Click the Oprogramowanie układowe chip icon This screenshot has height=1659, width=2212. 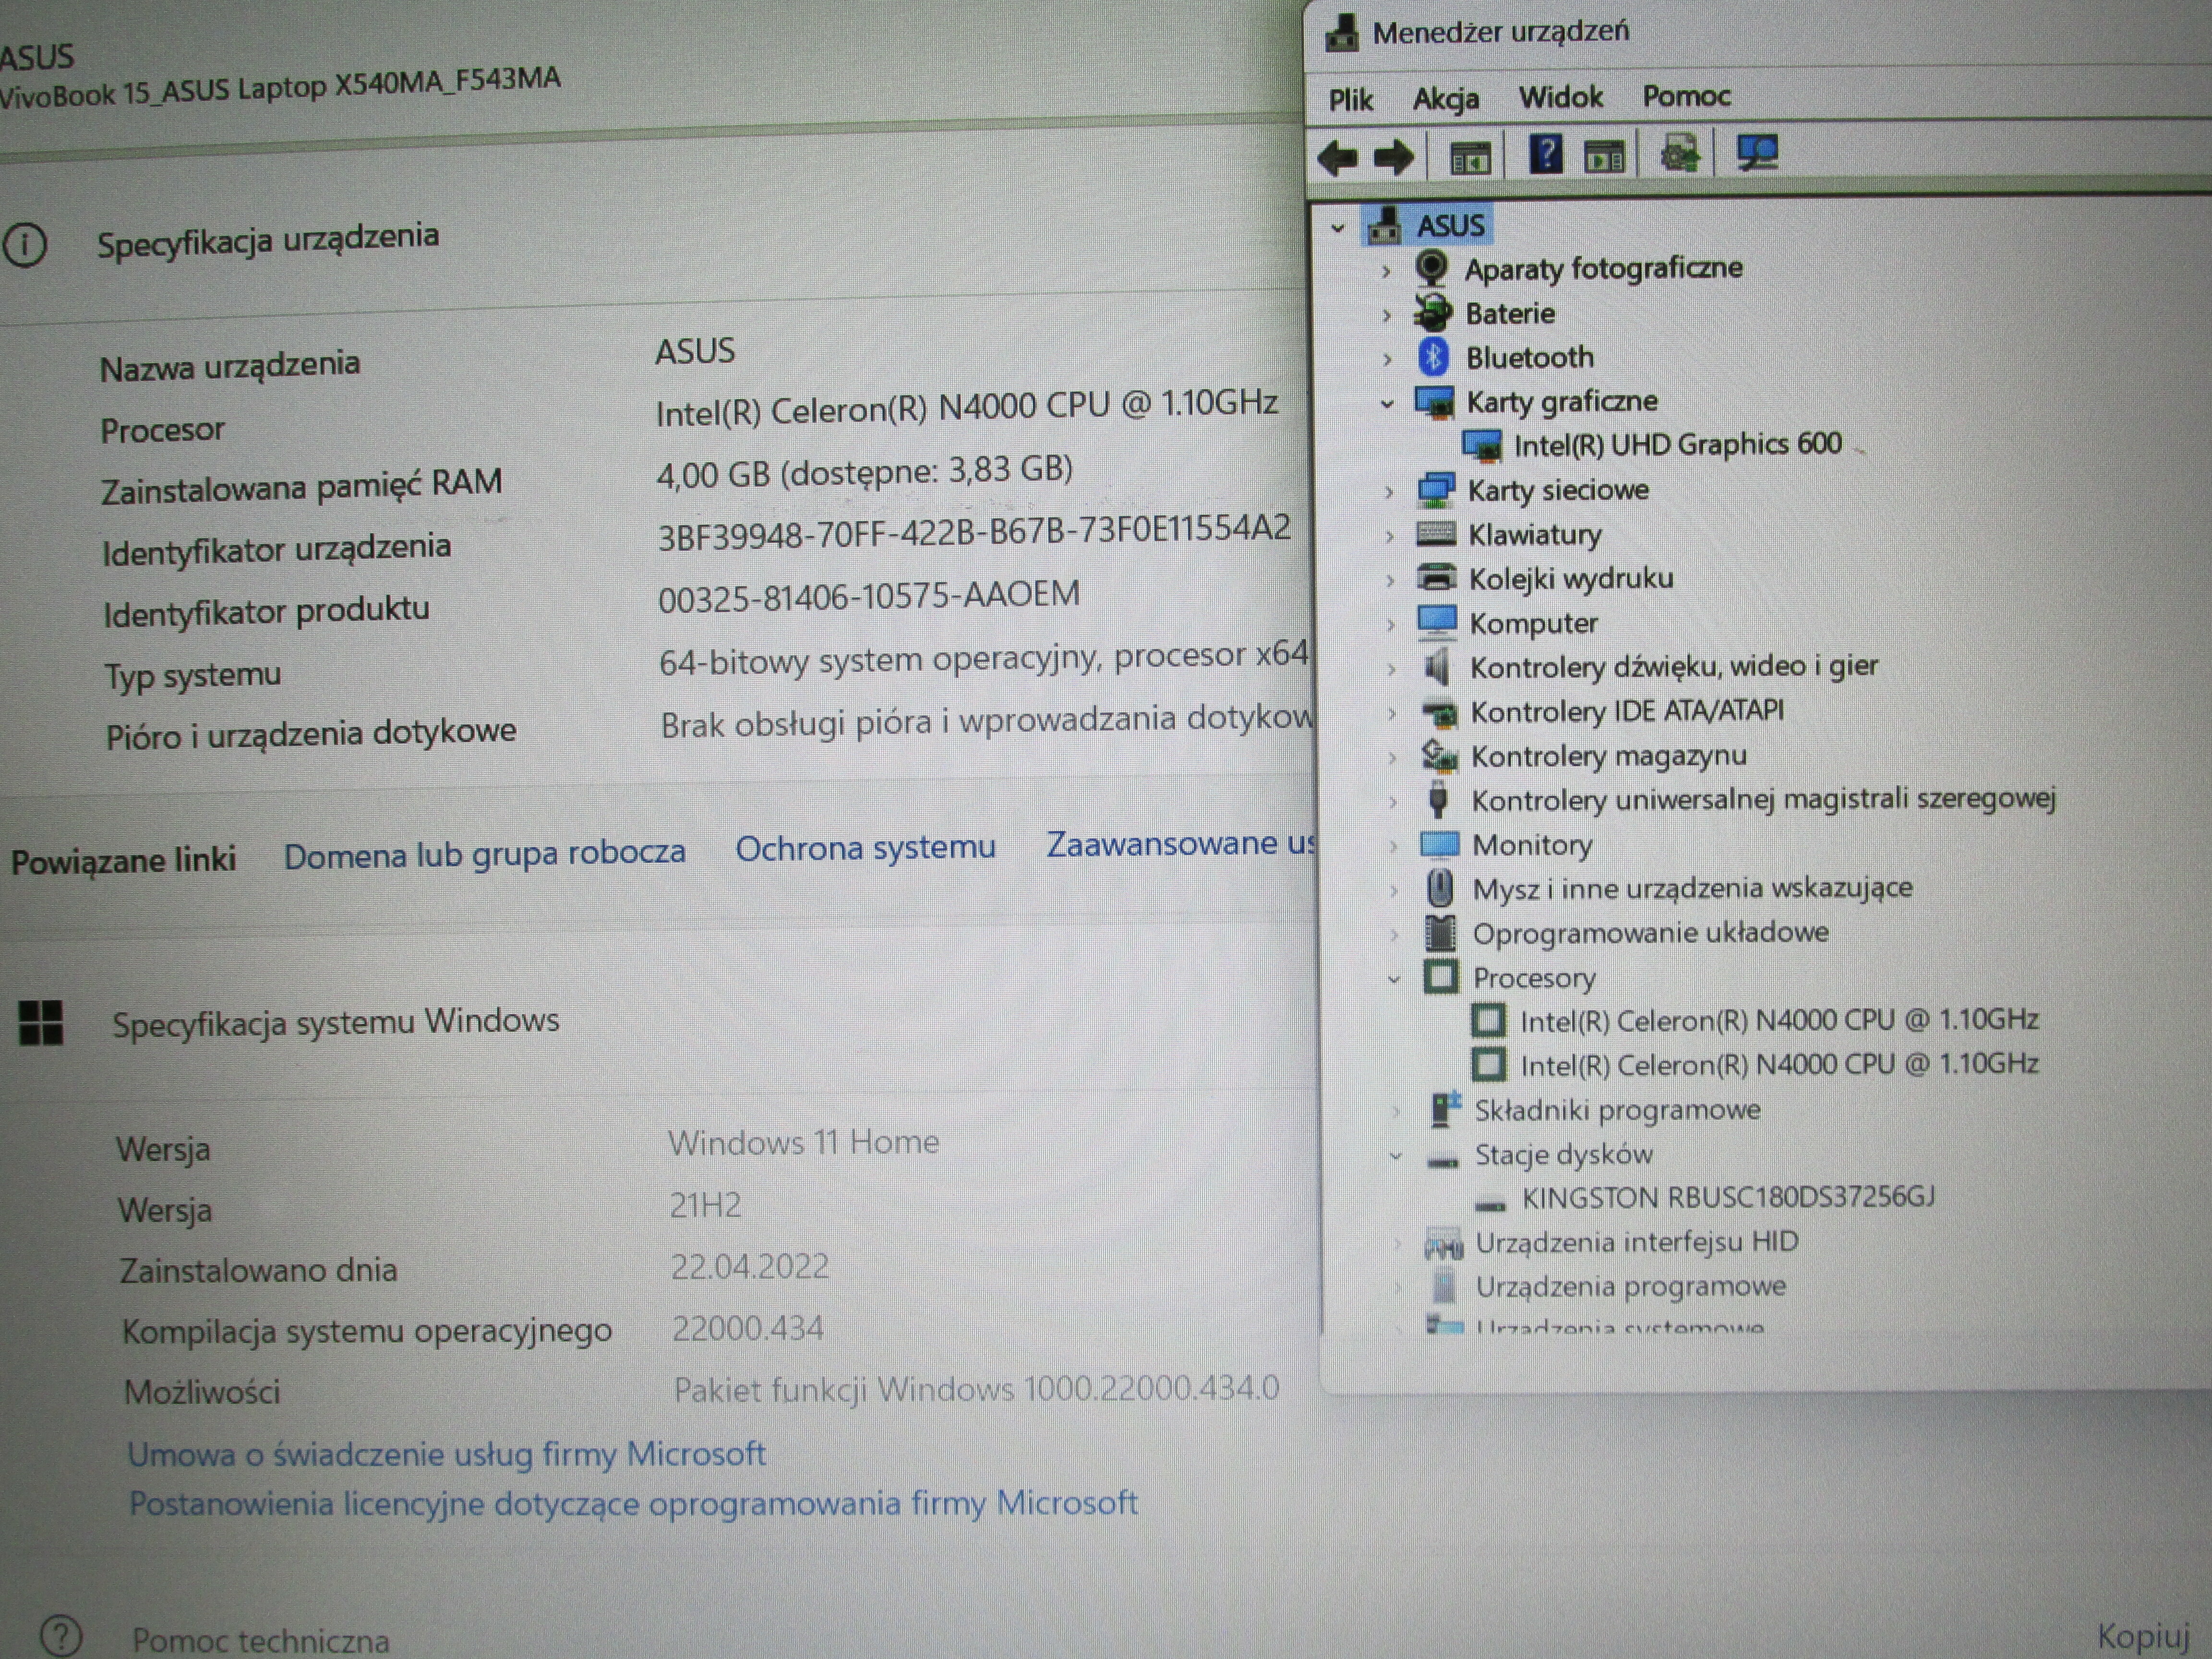(1440, 933)
